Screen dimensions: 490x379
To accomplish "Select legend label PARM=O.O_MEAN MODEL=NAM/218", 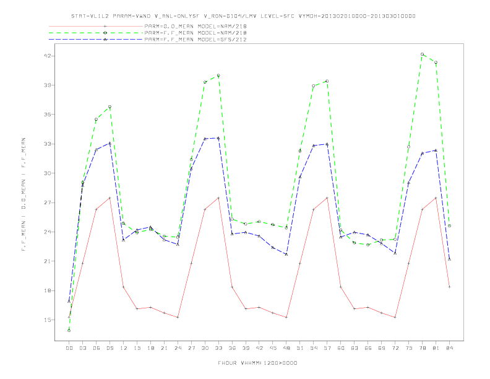I will pos(196,26).
